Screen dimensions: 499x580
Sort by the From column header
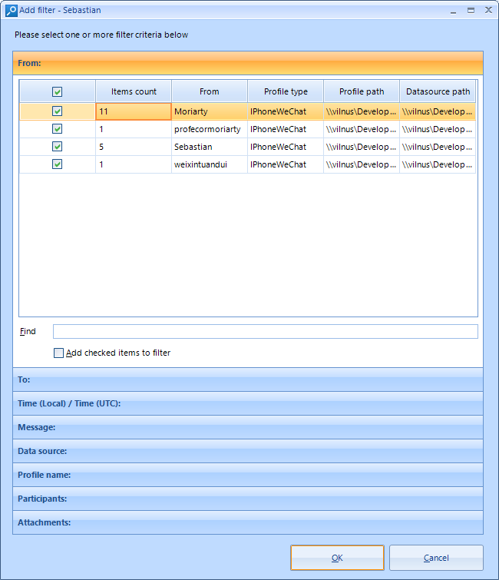point(210,91)
